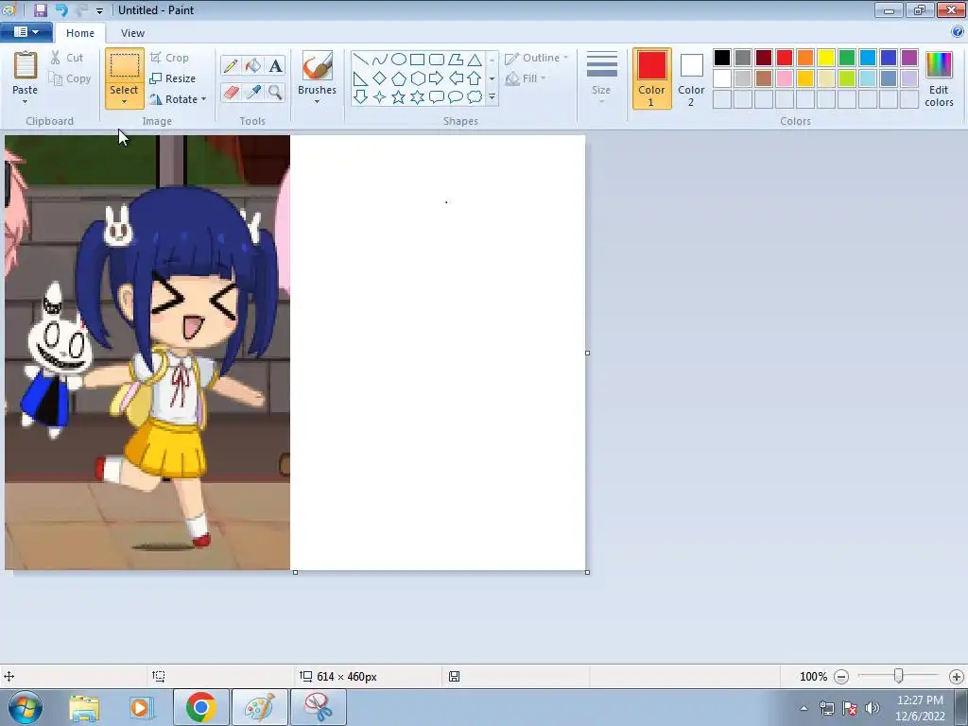Choose the Left arrow shape

tap(456, 78)
